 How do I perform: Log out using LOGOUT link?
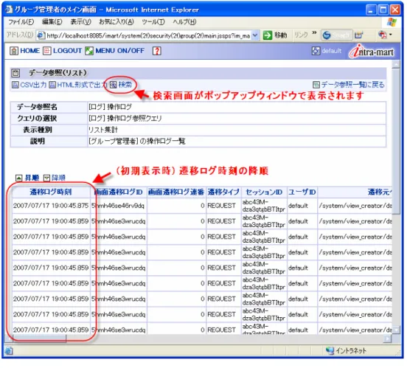coord(67,51)
